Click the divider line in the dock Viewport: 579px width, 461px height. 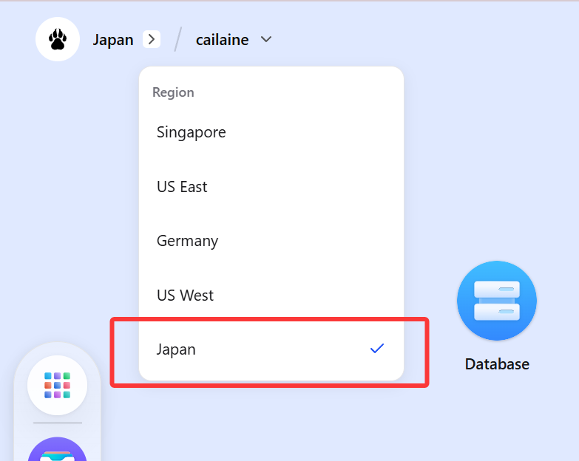[57, 423]
